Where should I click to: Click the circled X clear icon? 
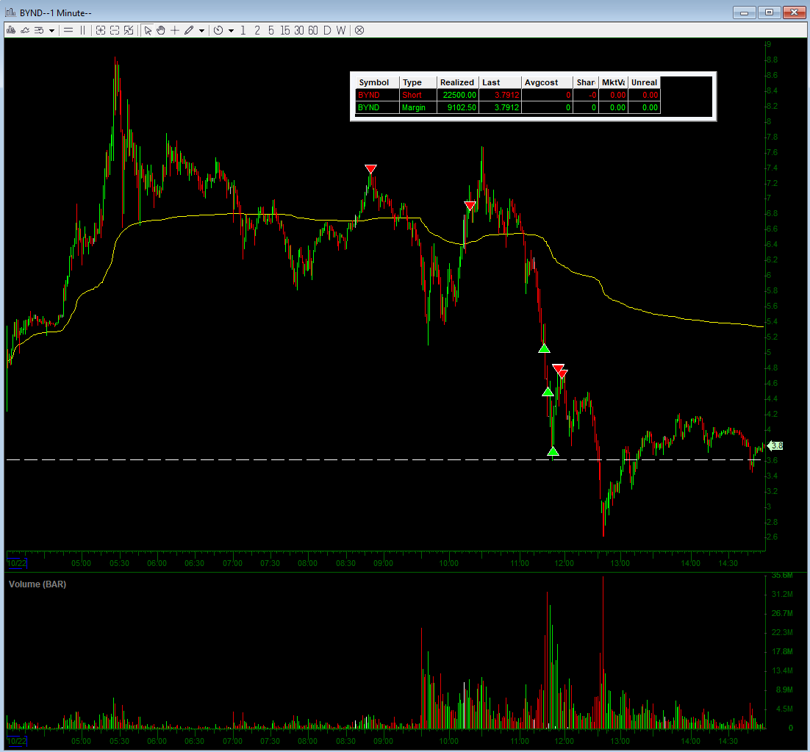(359, 30)
